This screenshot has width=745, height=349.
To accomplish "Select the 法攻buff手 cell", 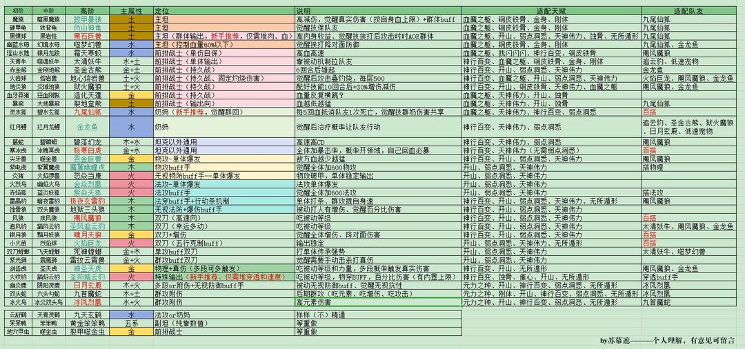I will point(223,192).
